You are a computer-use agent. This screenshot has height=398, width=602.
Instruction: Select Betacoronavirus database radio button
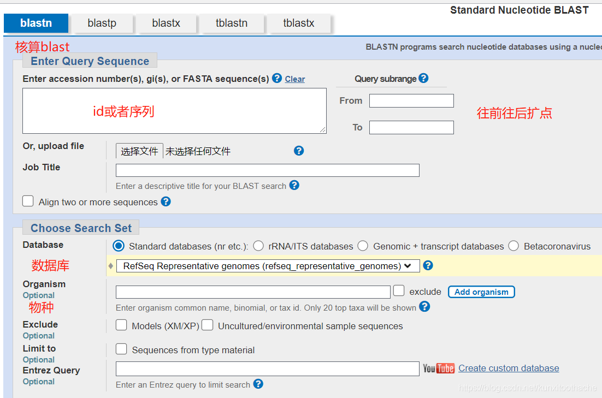click(514, 246)
